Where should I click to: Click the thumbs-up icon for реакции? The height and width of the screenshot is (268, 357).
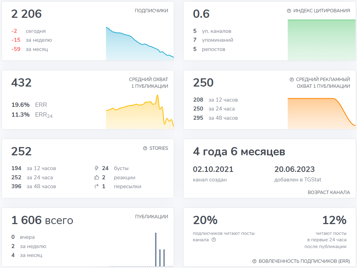click(97, 177)
